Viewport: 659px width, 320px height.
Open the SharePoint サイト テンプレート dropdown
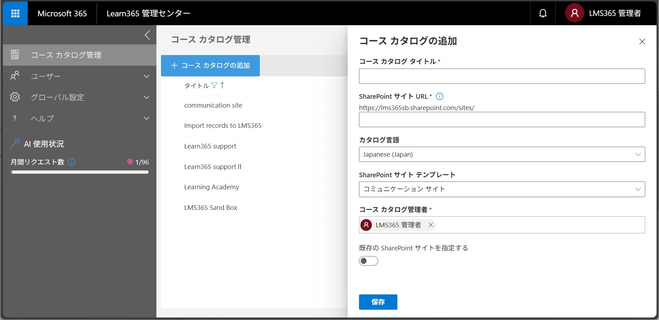click(502, 189)
